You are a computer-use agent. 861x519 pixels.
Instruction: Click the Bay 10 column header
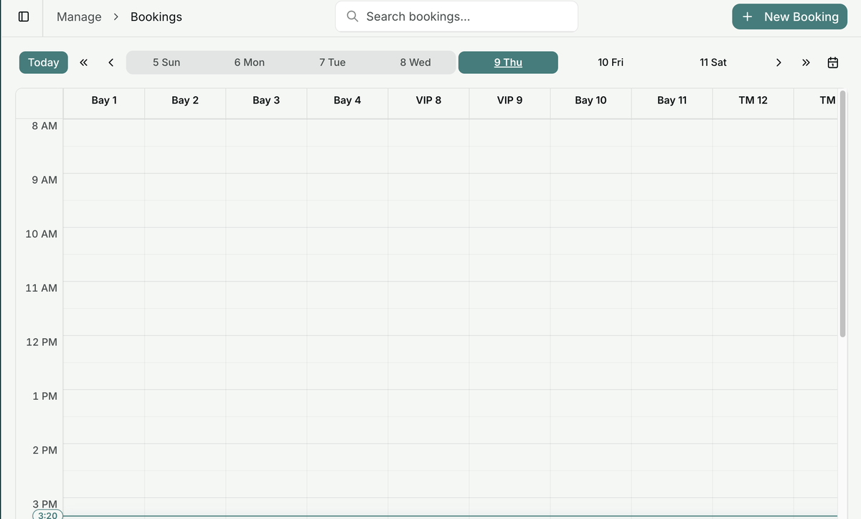click(x=591, y=100)
